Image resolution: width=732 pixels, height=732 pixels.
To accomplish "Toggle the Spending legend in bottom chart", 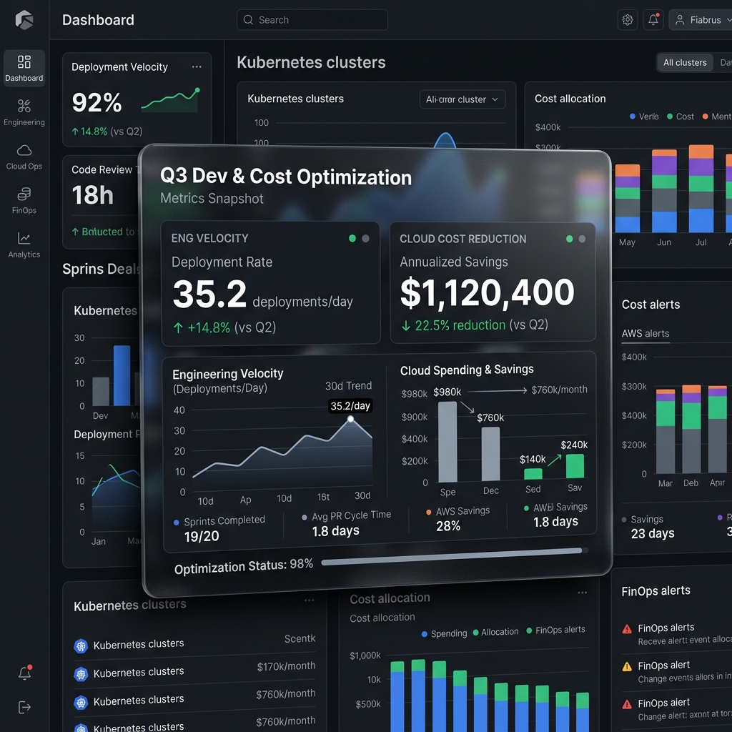I will 444,633.
